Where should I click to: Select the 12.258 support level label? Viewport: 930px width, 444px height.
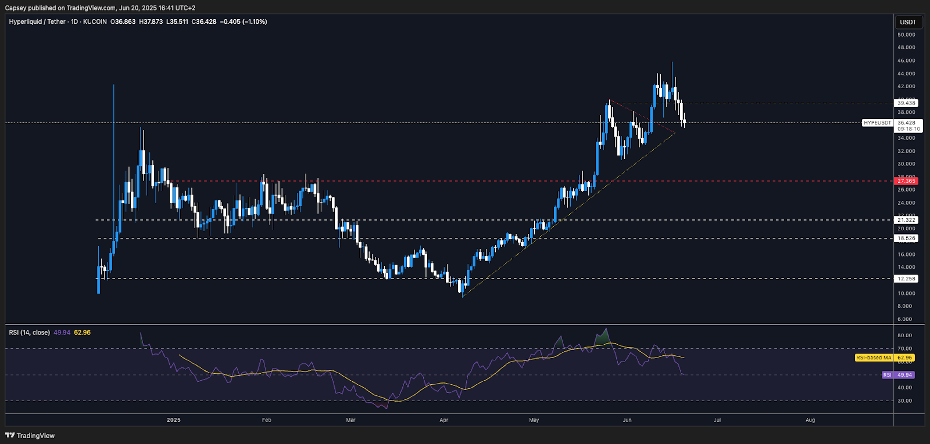point(906,279)
